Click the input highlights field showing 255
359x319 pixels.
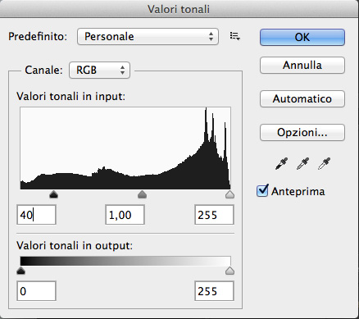pyautogui.click(x=214, y=215)
